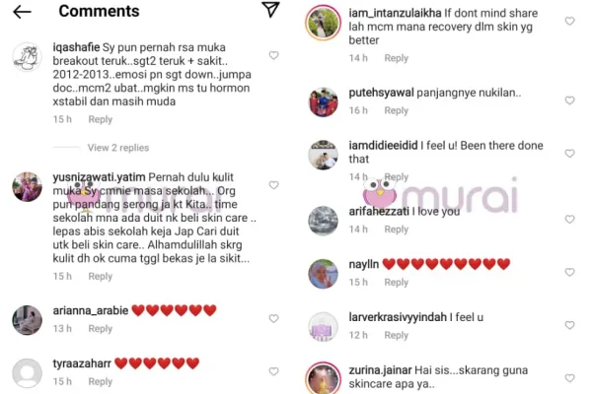The width and height of the screenshot is (592, 394).
Task: Tap the heart next to iamdidieeidid's comment
Action: (x=569, y=154)
